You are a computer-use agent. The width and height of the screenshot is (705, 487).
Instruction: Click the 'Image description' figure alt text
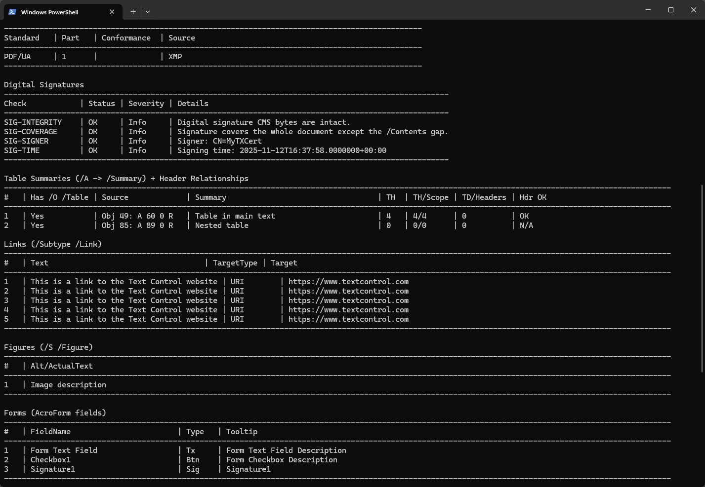click(68, 385)
